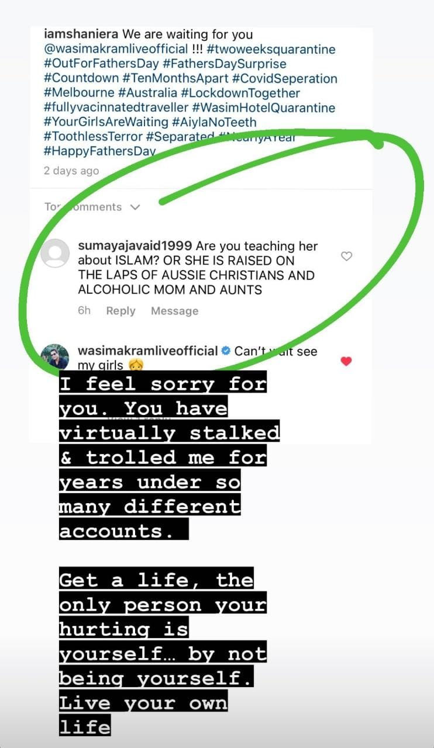Like the sumayajavaid1999 comment heart
This screenshot has width=434, height=748.
coord(347,256)
